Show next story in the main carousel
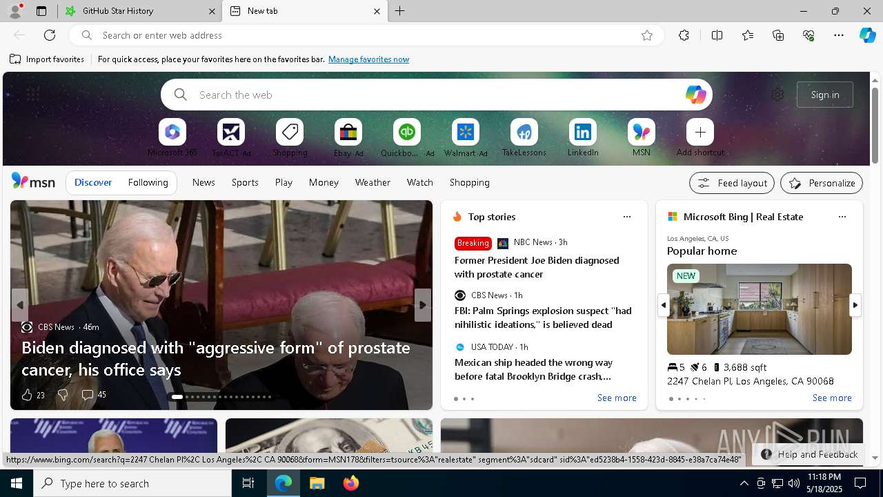The image size is (883, 497). tap(423, 305)
